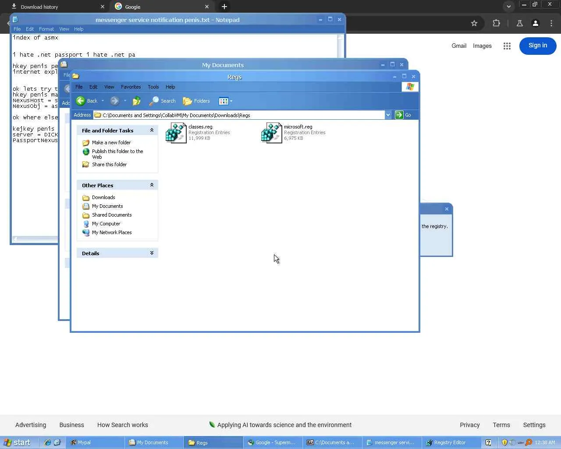This screenshot has height=449, width=561.
Task: Expand the Details panel
Action: pos(152,253)
